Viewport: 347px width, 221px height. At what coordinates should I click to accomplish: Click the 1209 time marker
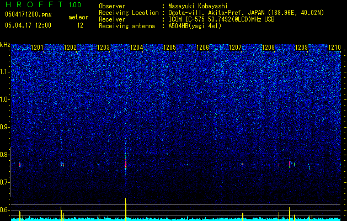[x=302, y=48]
